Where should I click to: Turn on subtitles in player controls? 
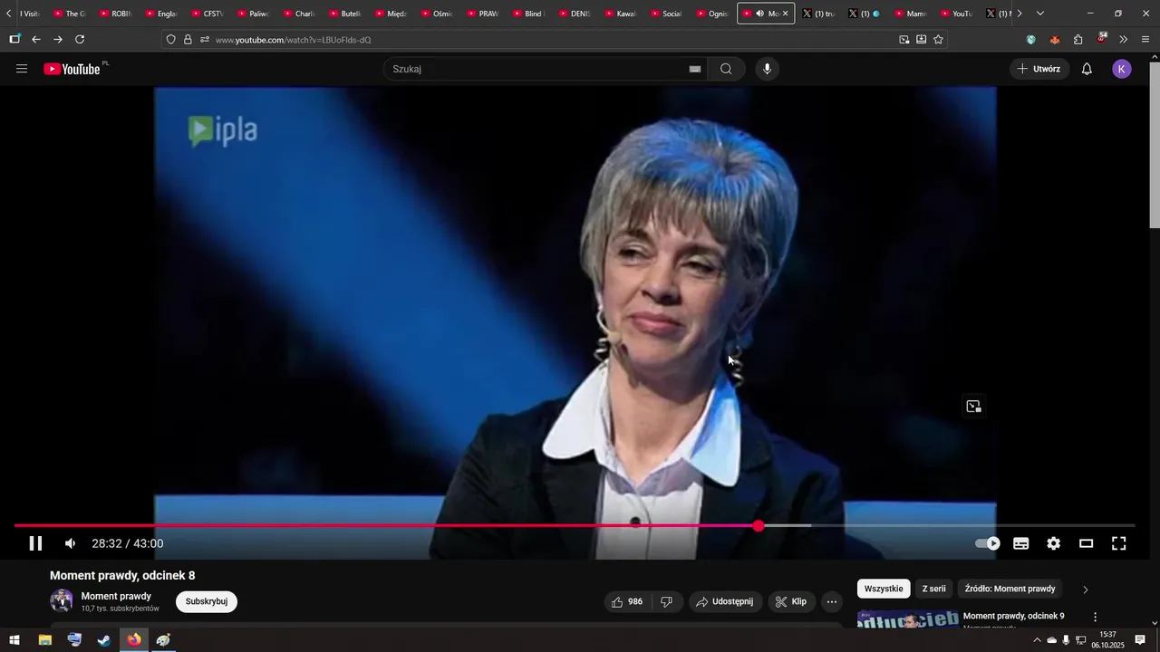coord(1021,543)
